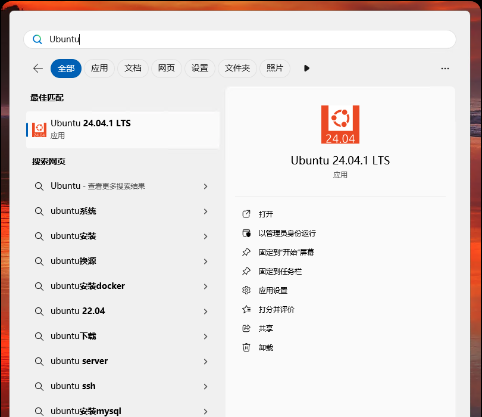The width and height of the screenshot is (482, 417).
Task: Switch to the 设置 filter tab
Action: point(200,69)
